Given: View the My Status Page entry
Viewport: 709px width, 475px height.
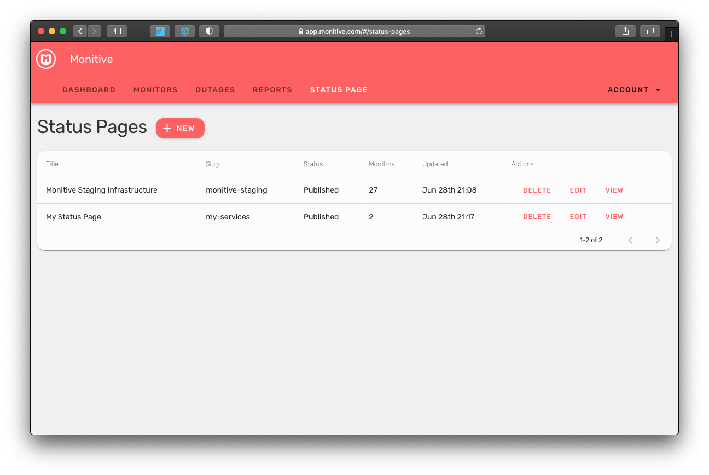Looking at the screenshot, I should coord(614,217).
